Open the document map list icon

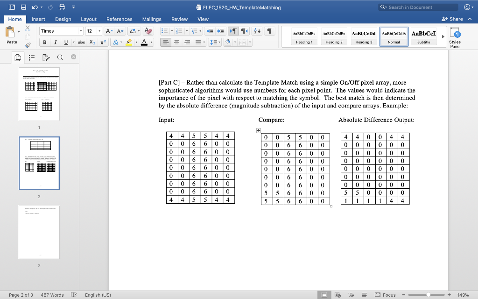click(x=32, y=57)
